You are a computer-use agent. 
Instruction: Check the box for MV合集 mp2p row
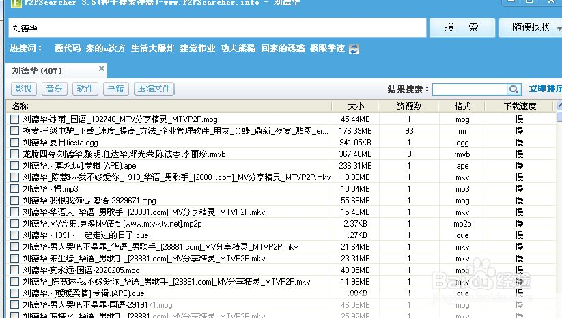point(15,223)
